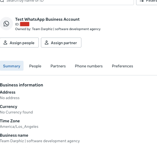The height and width of the screenshot is (148, 157).
Task: Switch to the People tab
Action: point(35,66)
